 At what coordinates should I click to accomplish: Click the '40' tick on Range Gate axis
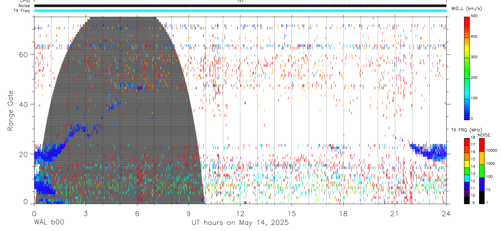coord(24,104)
